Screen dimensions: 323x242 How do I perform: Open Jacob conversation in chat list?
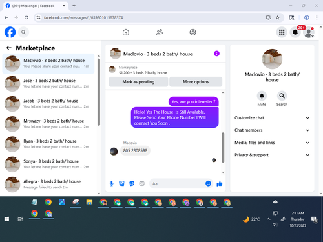point(48,104)
